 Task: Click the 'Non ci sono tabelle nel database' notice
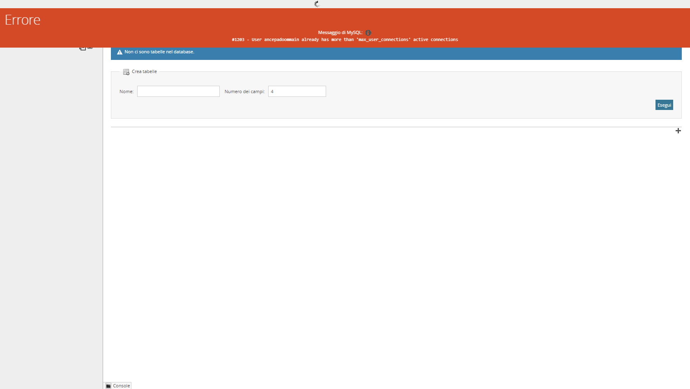click(159, 52)
